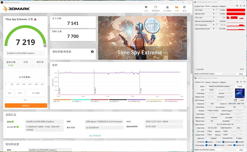This screenshot has width=247, height=152.
Task: Toggle Vulkan checkbox
Action: 206,145
